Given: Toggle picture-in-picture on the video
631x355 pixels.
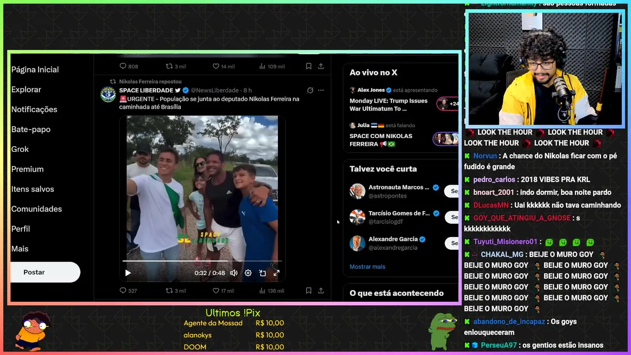Looking at the screenshot, I should coord(262,273).
